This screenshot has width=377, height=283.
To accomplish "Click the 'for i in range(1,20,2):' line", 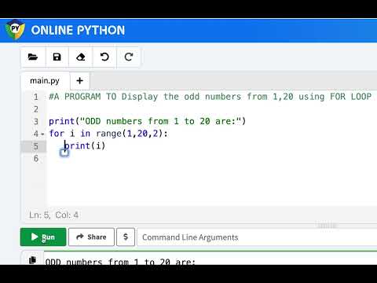I will [108, 134].
